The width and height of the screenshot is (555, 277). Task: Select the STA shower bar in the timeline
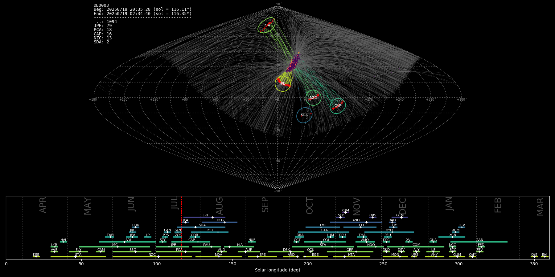point(323,247)
